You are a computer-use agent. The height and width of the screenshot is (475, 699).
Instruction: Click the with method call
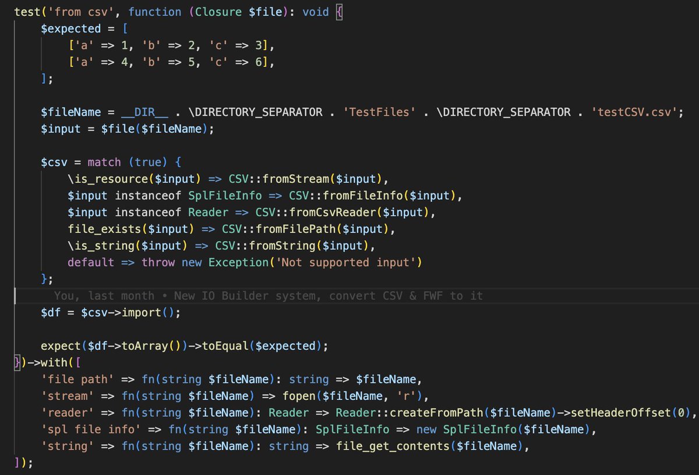point(54,363)
